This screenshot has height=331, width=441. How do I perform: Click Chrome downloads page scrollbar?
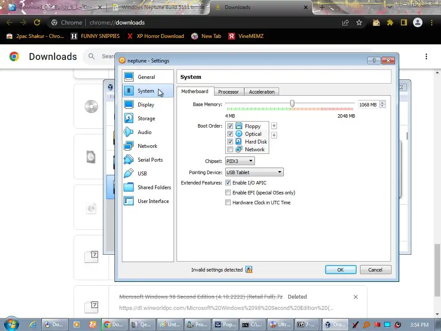[437, 270]
